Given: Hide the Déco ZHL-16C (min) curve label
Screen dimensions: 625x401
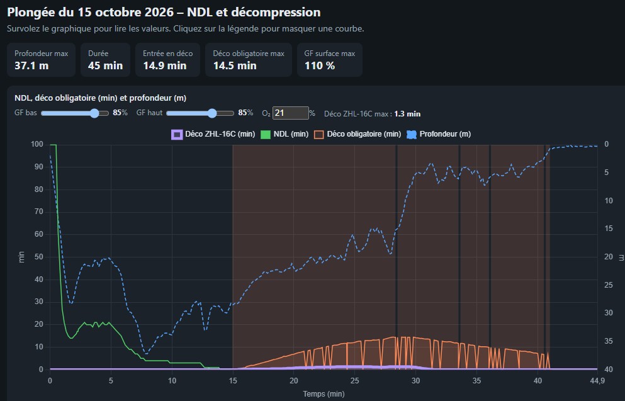Looking at the screenshot, I should 220,134.
